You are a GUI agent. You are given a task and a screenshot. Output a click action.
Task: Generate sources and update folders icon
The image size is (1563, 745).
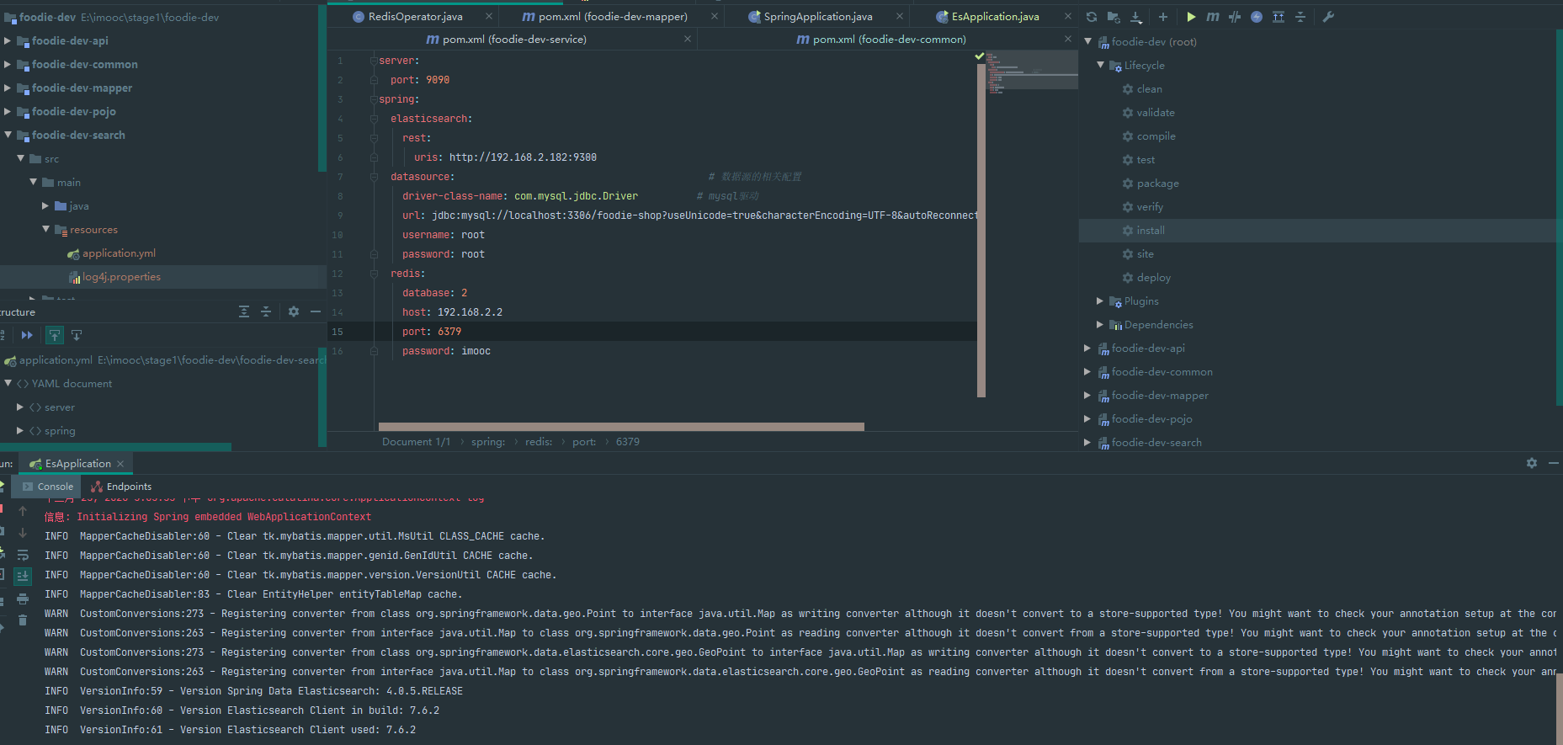point(1114,17)
